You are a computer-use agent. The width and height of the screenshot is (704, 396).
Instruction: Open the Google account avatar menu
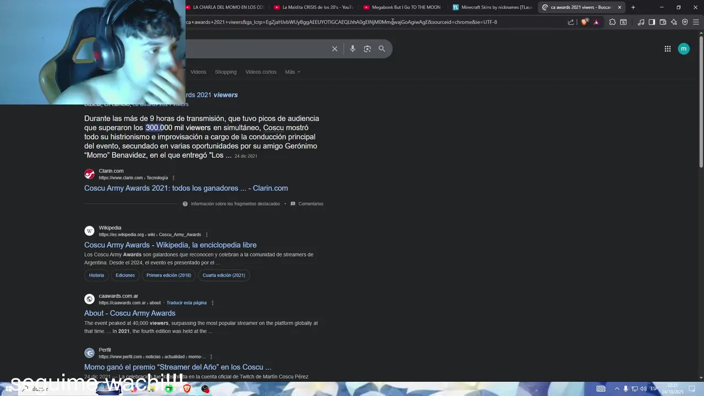(x=684, y=49)
